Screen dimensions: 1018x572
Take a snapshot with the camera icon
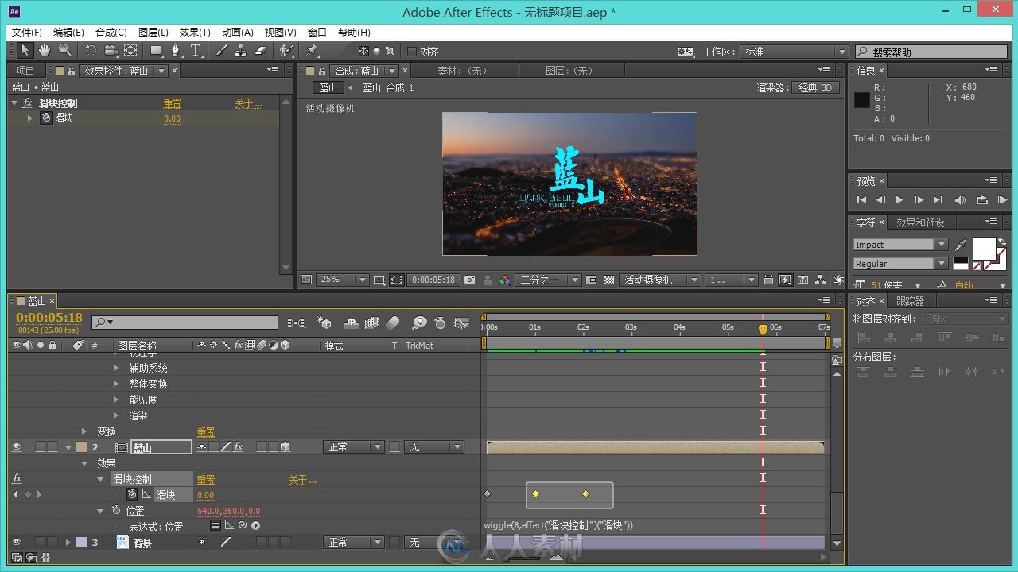pyautogui.click(x=470, y=280)
